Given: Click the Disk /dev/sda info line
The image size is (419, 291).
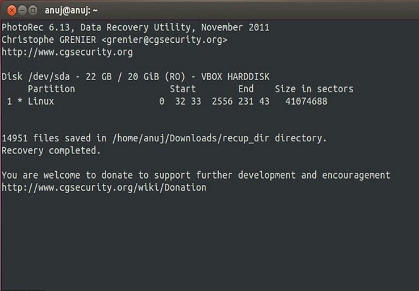Looking at the screenshot, I should pyautogui.click(x=135, y=77).
